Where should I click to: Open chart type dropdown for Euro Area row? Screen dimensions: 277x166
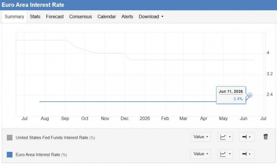[225, 154]
